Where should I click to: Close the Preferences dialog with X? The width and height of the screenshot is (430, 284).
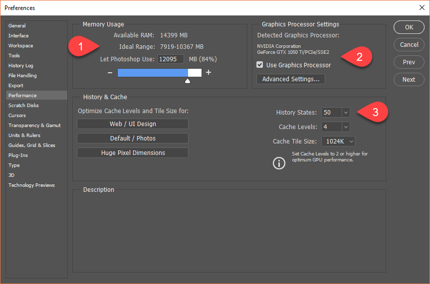click(422, 7)
